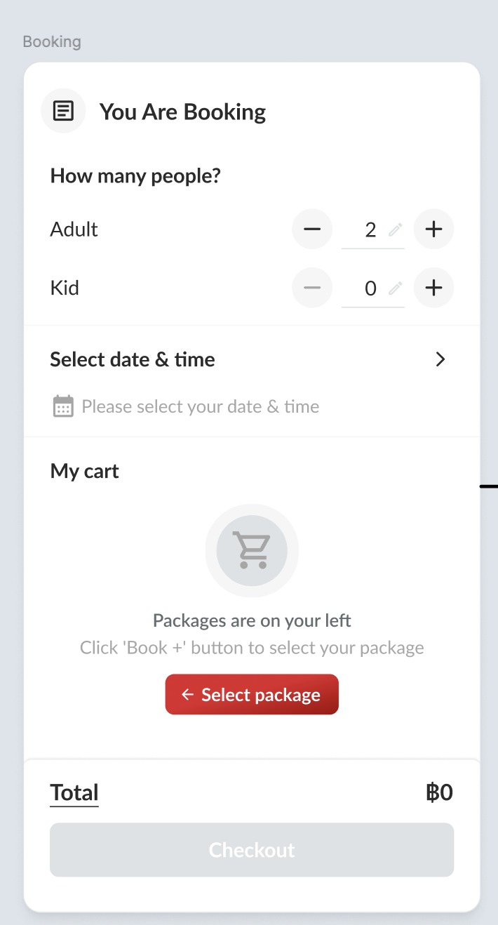Image resolution: width=498 pixels, height=925 pixels.
Task: Click the pencil edit icon for Kid
Action: tap(396, 288)
